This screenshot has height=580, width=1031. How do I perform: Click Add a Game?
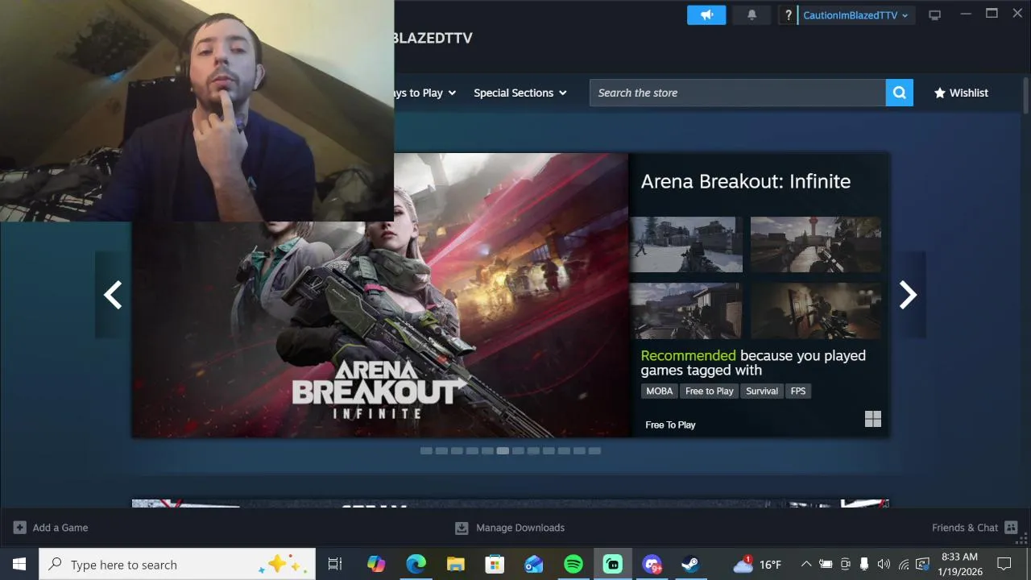51,528
